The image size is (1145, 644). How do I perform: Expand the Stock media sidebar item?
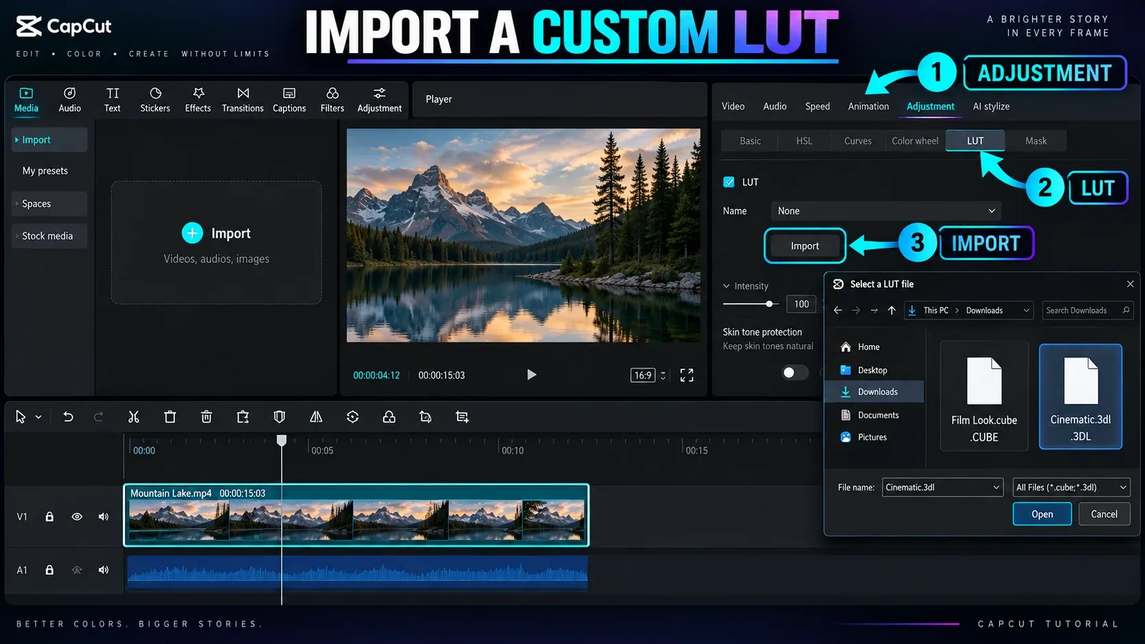tap(49, 236)
